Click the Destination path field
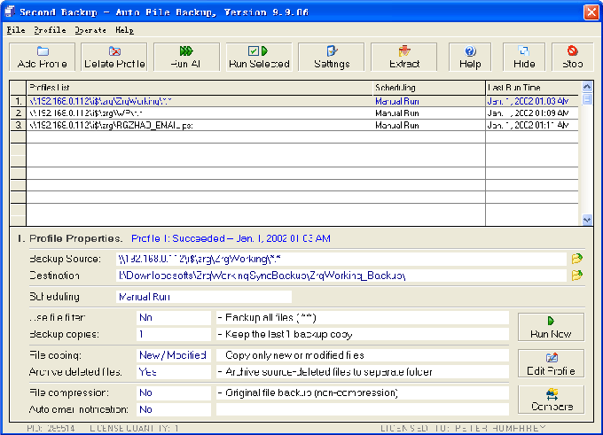This screenshot has height=435, width=603. click(x=341, y=276)
